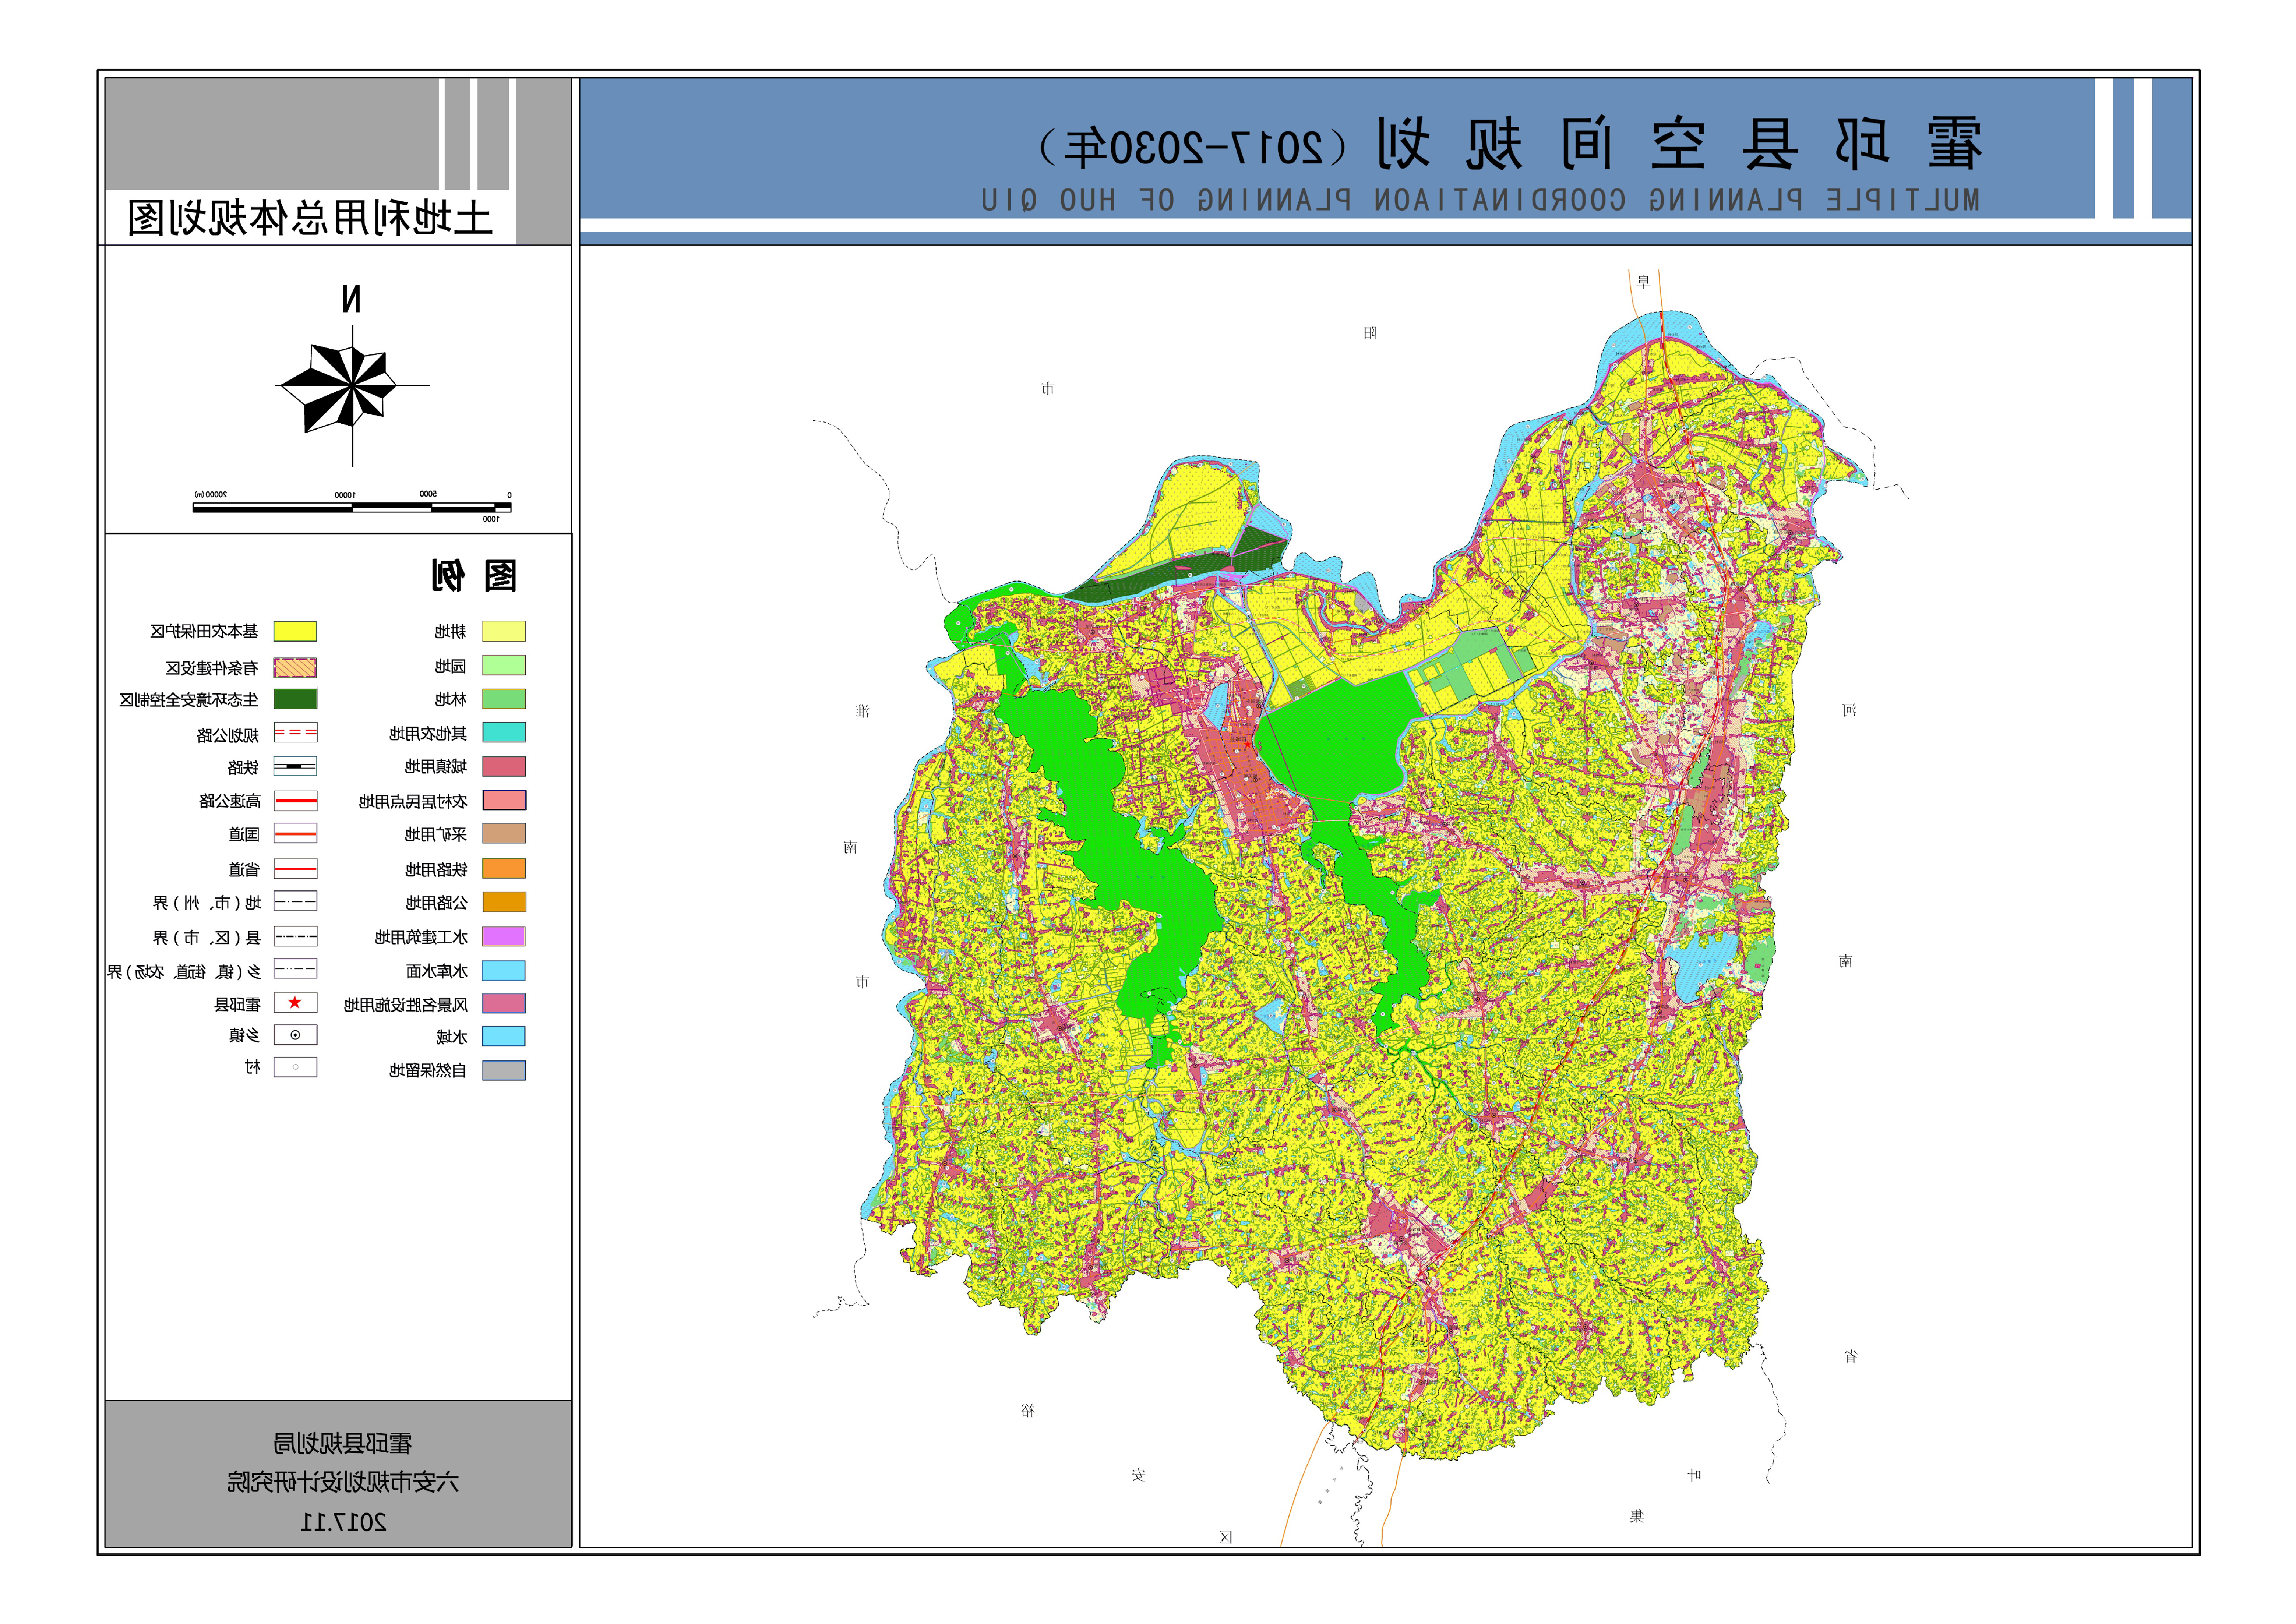Click the 其他农用地 turquoise swatch
The height and width of the screenshot is (1624, 2296).
tap(504, 732)
